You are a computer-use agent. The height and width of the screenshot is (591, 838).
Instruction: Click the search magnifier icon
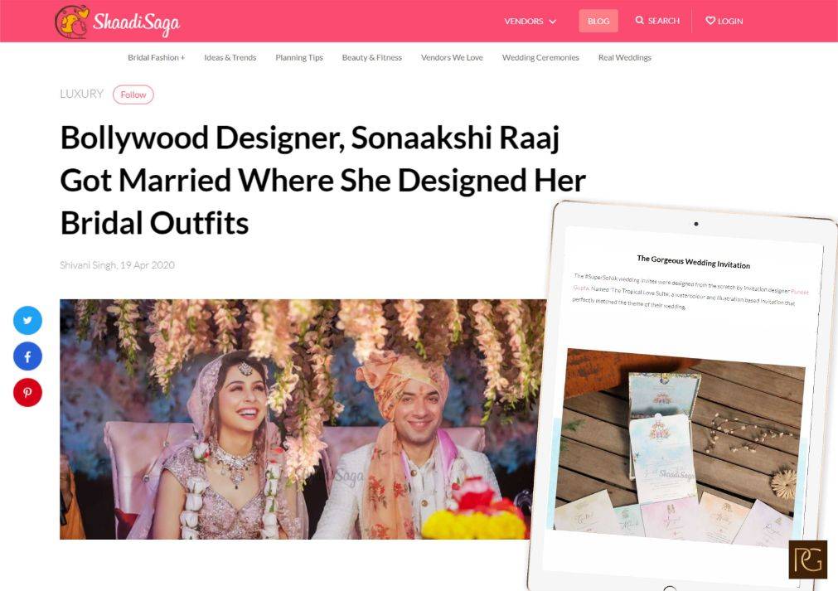point(639,20)
